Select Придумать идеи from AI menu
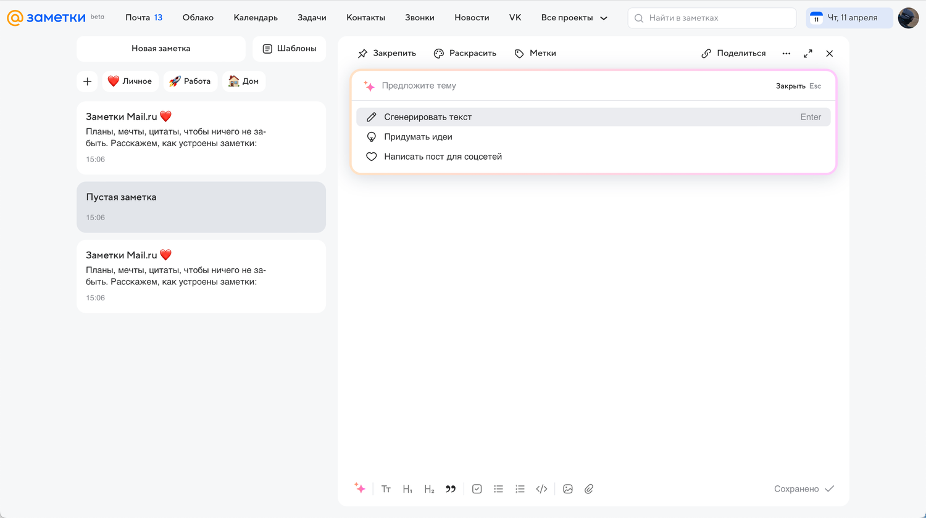This screenshot has width=926, height=518. (418, 137)
